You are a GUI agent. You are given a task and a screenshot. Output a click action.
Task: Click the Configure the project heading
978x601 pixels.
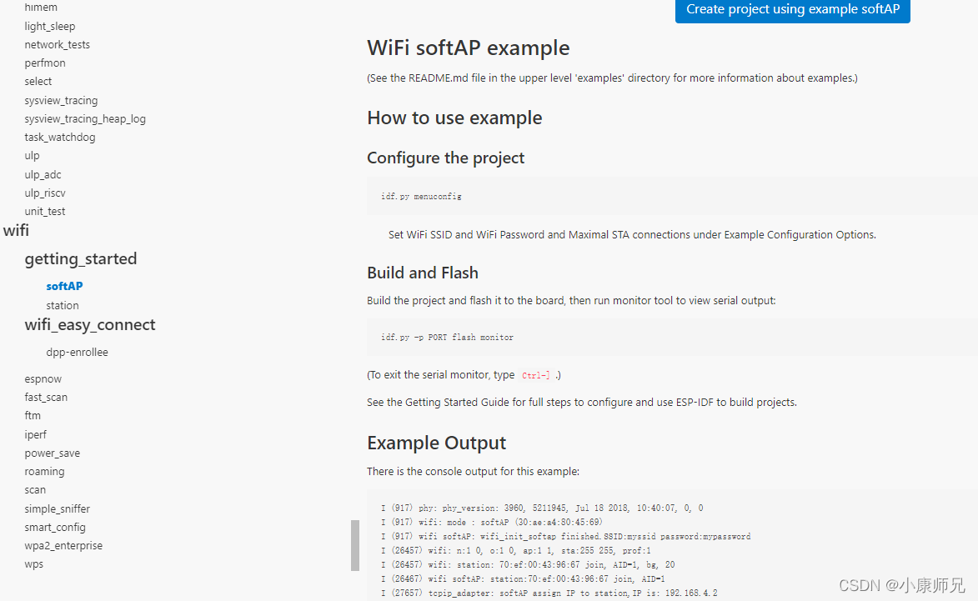(445, 158)
